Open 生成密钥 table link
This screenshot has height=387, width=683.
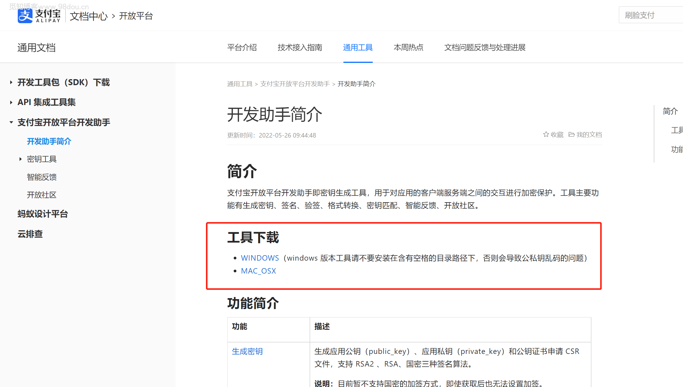point(247,351)
